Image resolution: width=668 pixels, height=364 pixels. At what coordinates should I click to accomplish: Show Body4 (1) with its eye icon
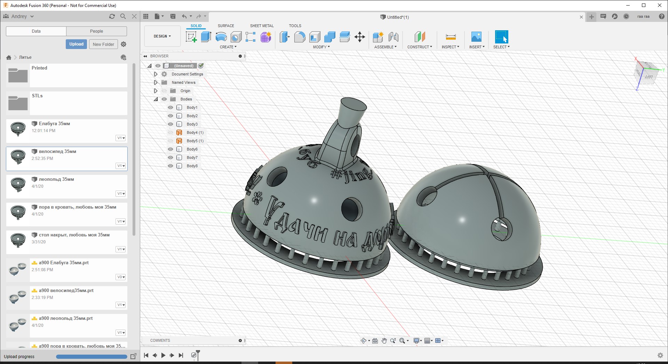click(170, 132)
